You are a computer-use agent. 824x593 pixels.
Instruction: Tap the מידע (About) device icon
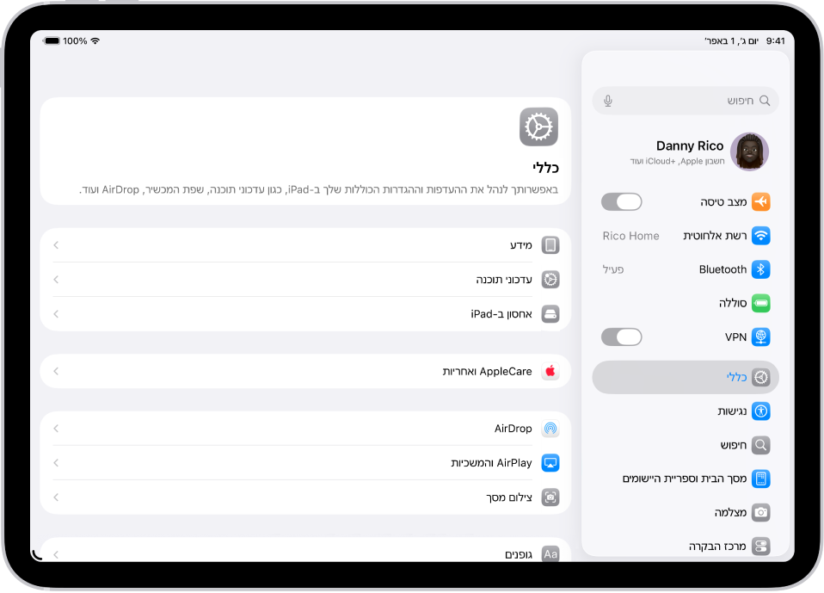point(550,245)
